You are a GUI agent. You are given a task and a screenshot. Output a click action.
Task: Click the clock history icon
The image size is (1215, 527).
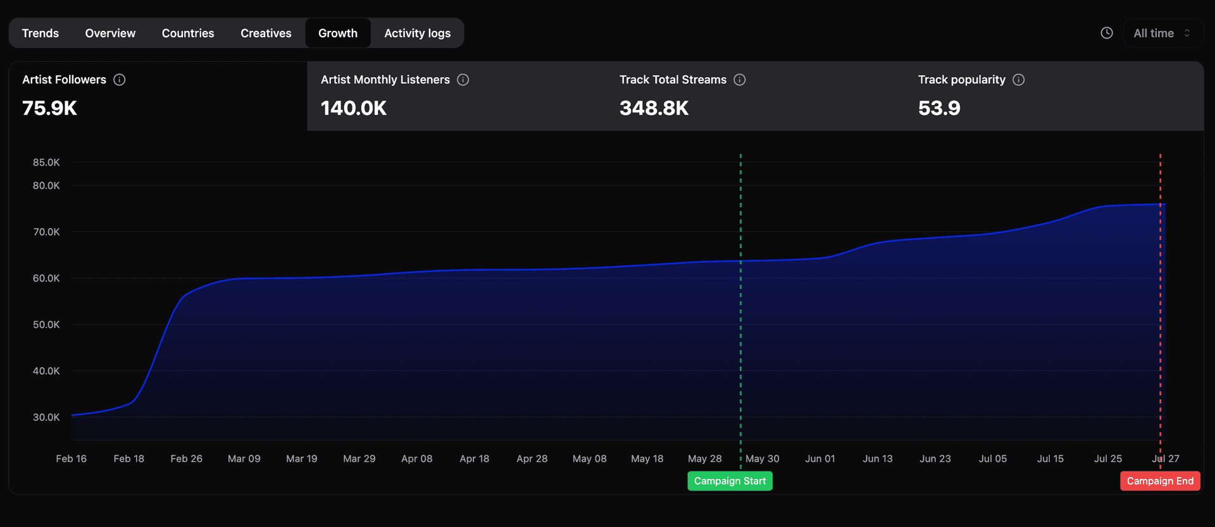[1107, 33]
